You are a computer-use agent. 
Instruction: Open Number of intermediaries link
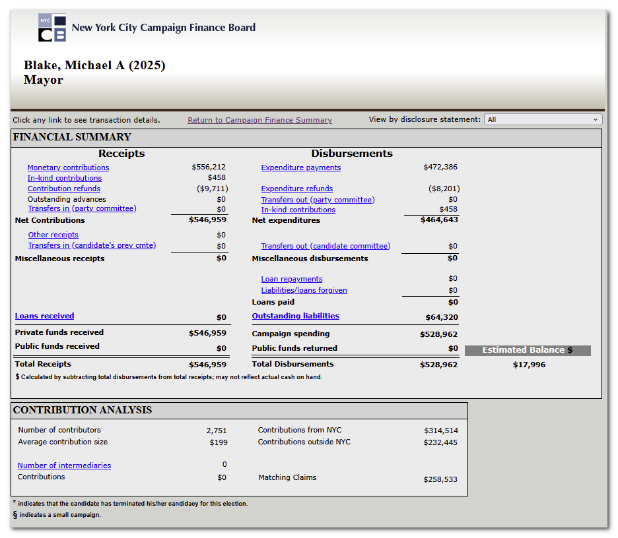(x=64, y=465)
